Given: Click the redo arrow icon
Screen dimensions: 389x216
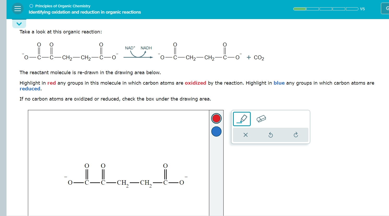Looking at the screenshot, I should (296, 135).
